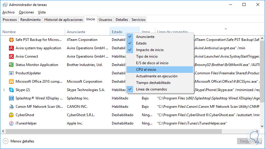Expand the Skype (2) group
The height and width of the screenshot is (149, 265).
(x=4, y=90)
